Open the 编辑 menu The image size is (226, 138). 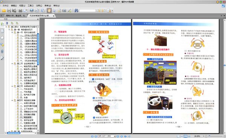[14, 6]
